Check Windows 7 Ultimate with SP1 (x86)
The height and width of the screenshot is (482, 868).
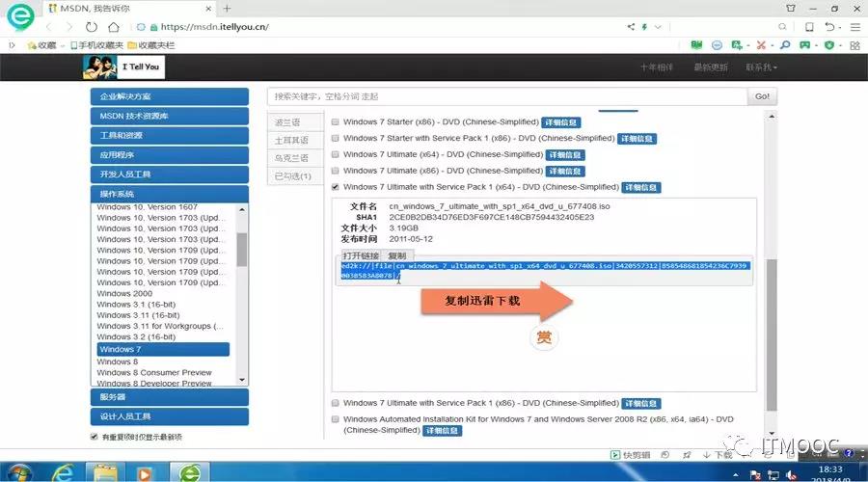click(335, 403)
